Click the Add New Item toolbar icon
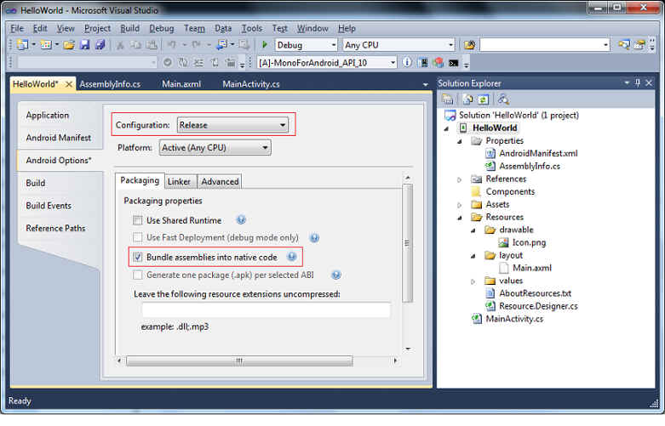 tap(46, 44)
